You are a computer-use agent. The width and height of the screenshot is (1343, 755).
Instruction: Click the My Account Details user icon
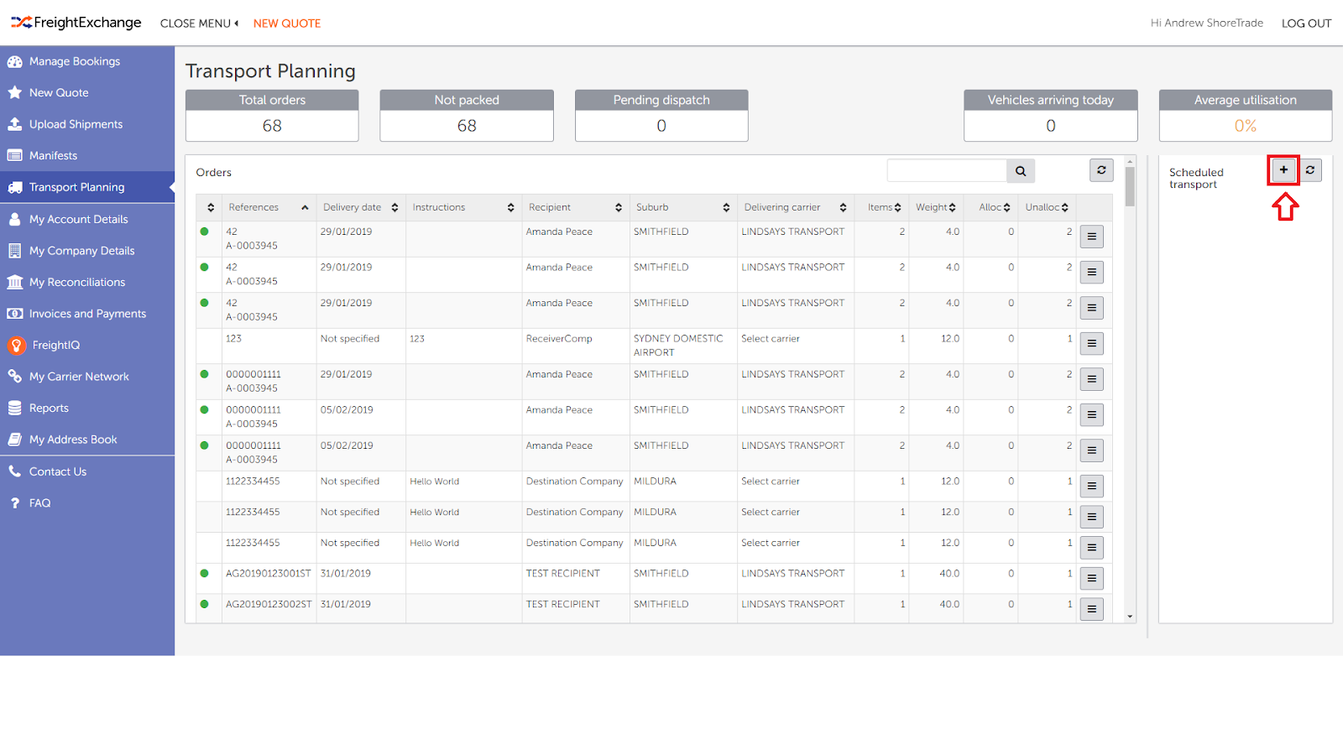(x=14, y=219)
